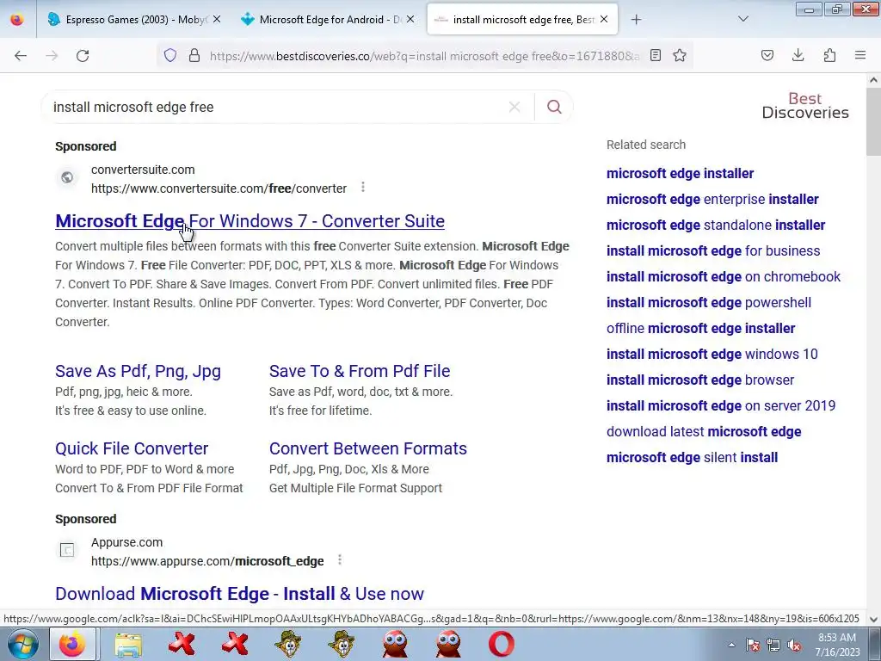Image resolution: width=881 pixels, height=661 pixels.
Task: Switch to Microsoft Edge for Android tab
Action: tap(328, 20)
